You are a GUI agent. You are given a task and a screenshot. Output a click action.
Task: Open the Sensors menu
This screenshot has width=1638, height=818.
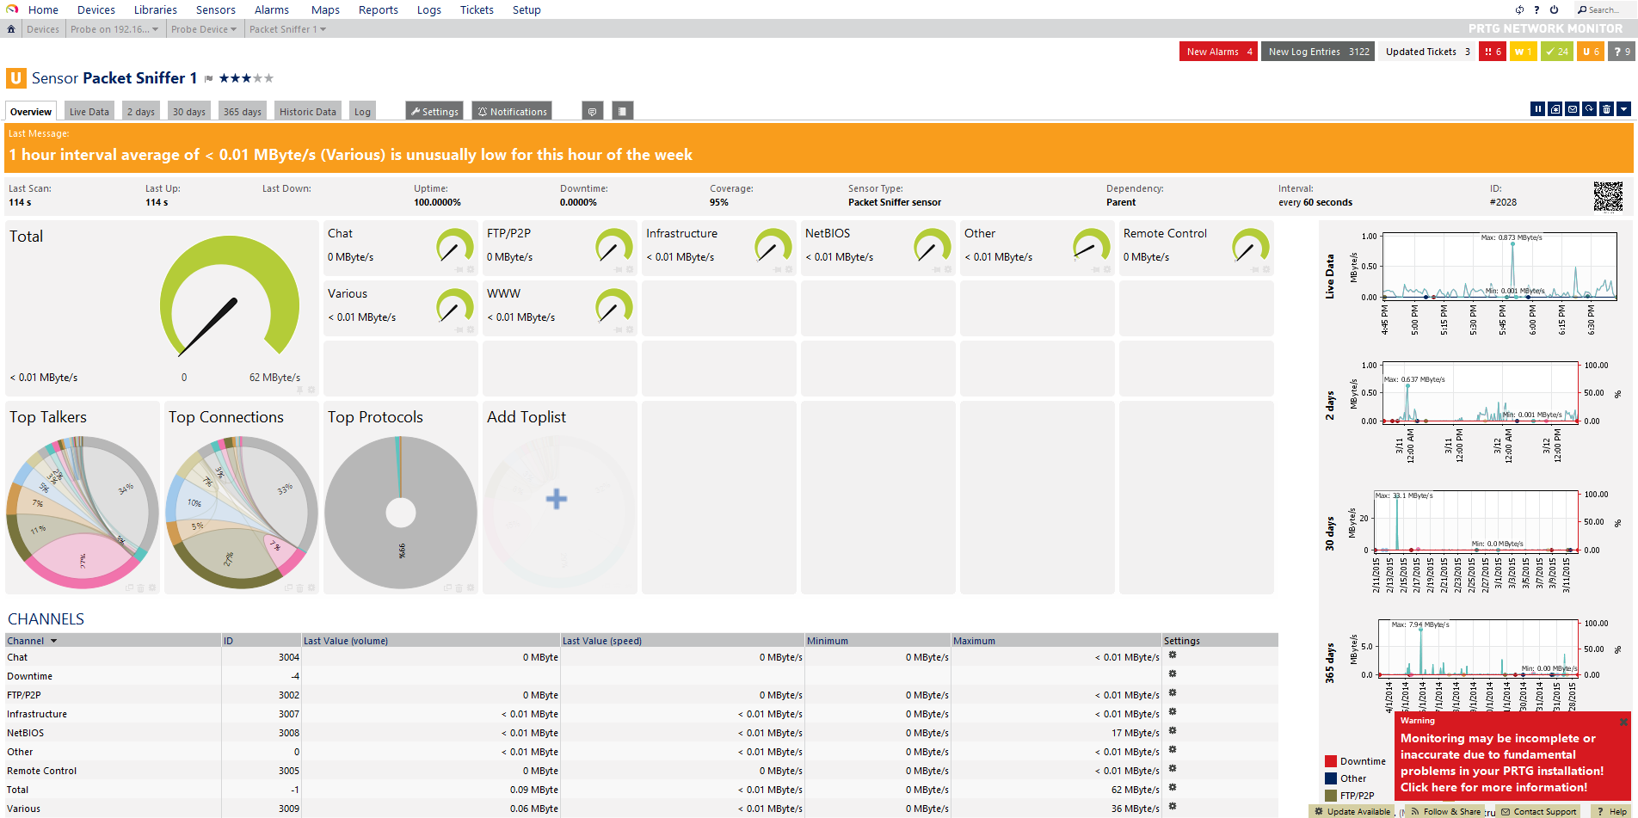[x=215, y=9]
